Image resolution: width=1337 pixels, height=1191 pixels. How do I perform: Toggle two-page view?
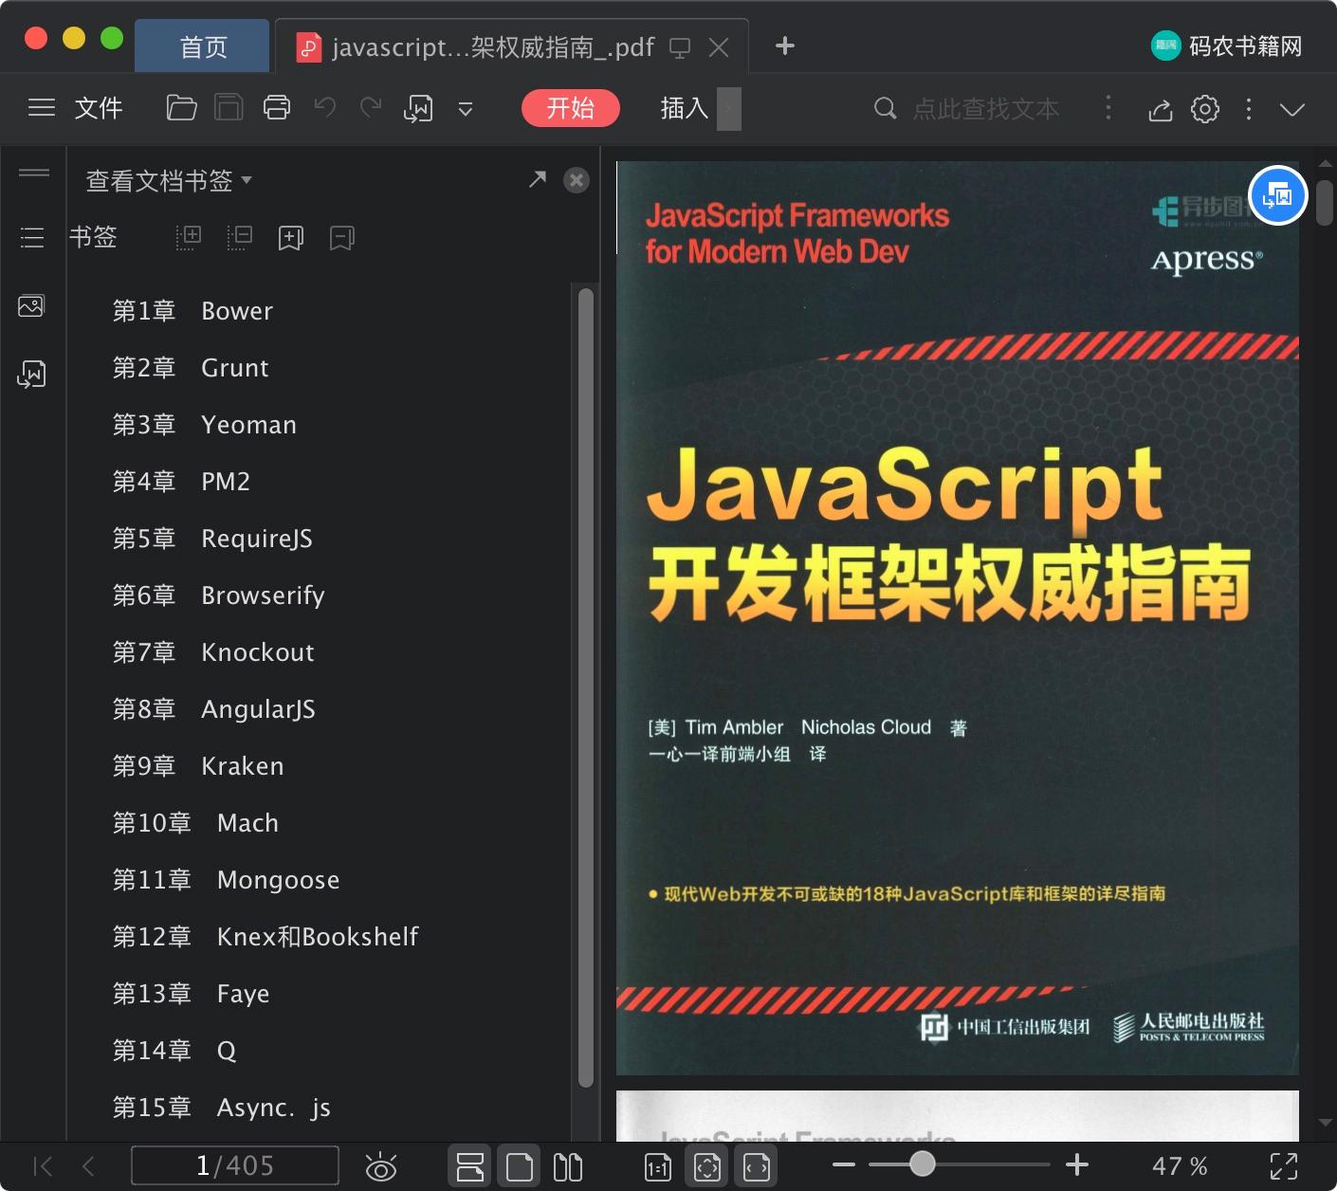click(568, 1166)
